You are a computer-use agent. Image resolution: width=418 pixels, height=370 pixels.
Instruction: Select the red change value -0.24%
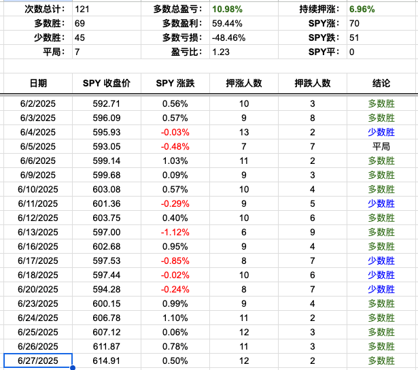pyautogui.click(x=175, y=290)
